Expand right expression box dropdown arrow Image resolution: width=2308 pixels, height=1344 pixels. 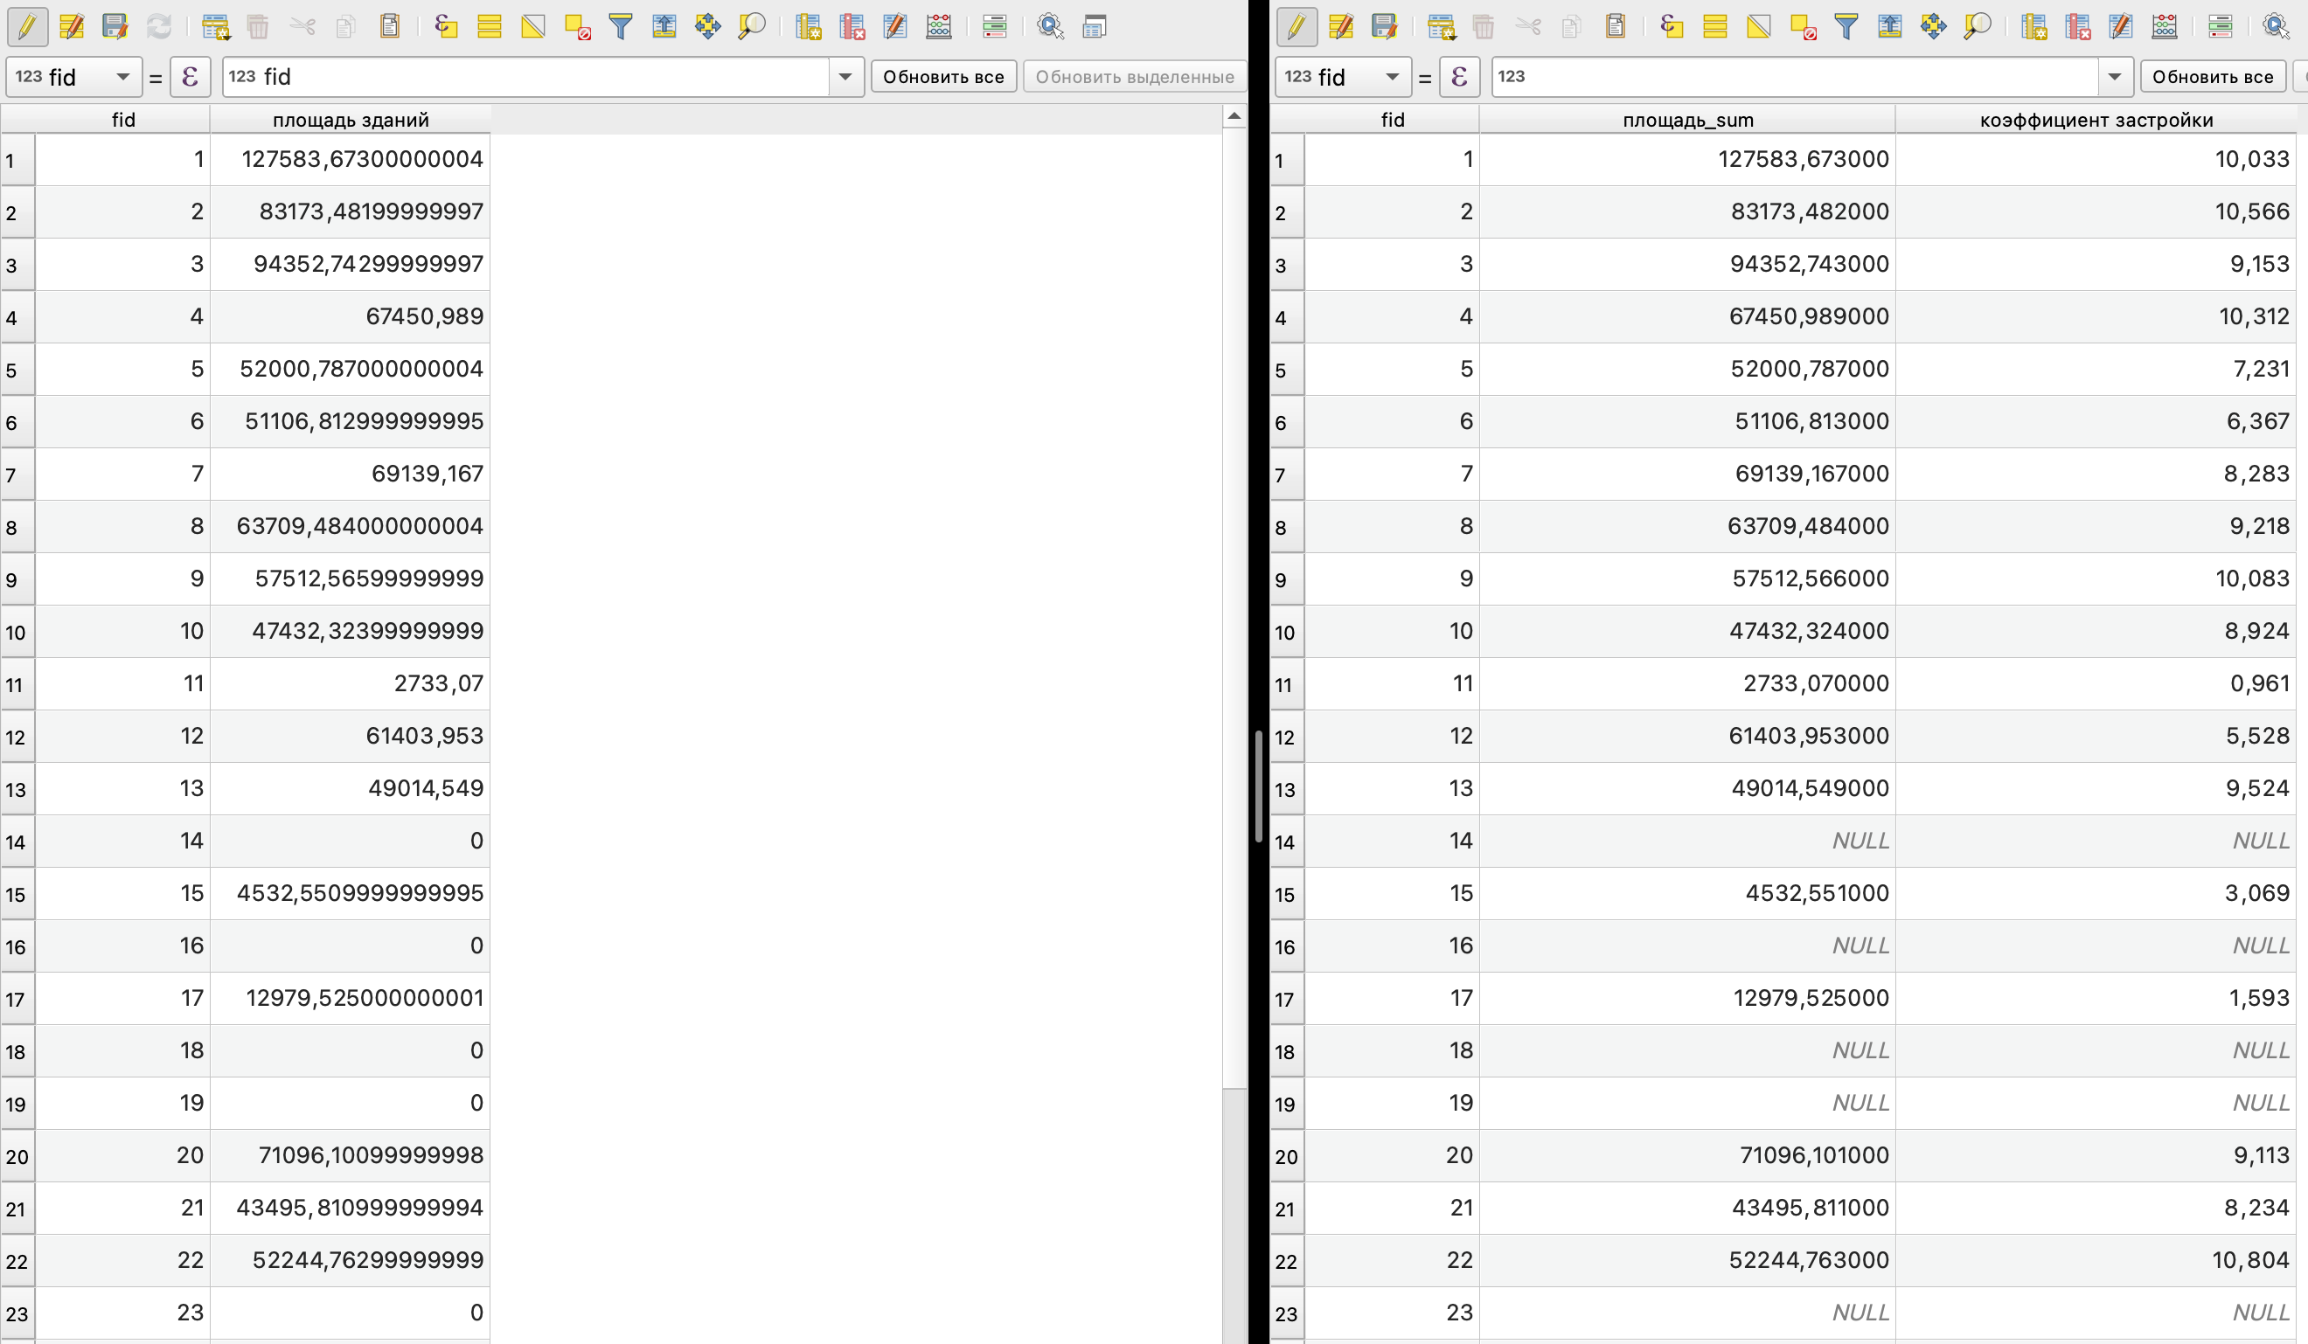2114,77
